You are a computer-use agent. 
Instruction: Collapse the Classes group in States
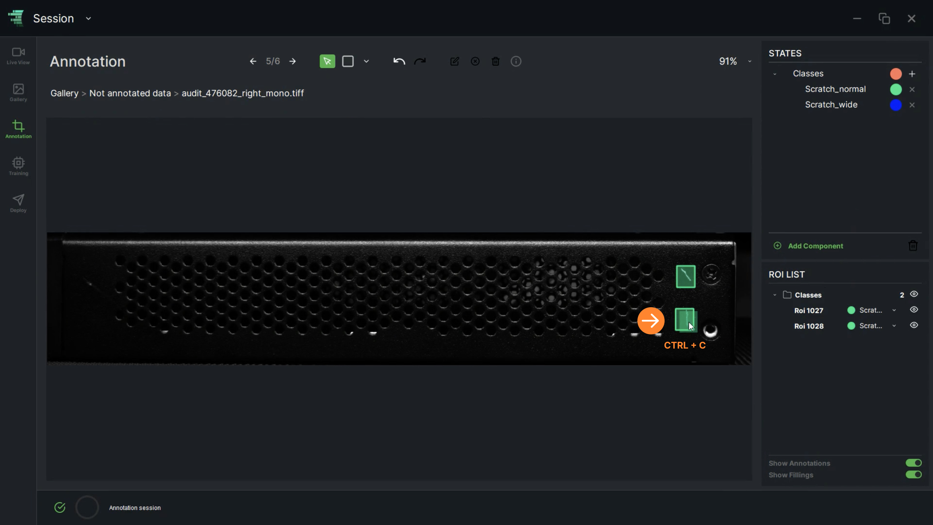[775, 74]
